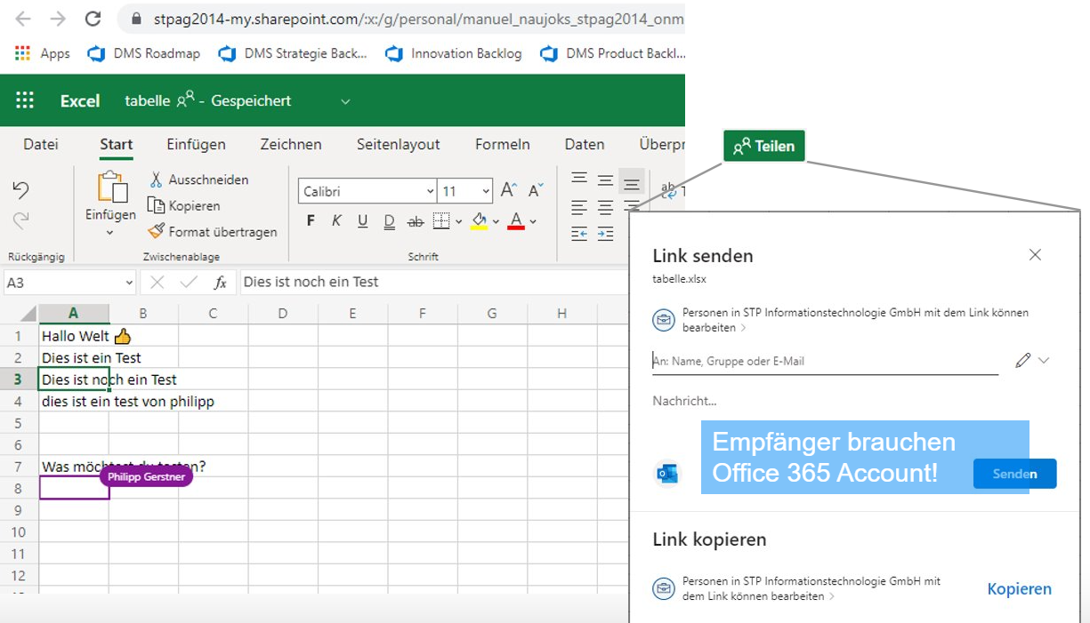Copy selection with Kopieren in ribbon

pos(184,205)
